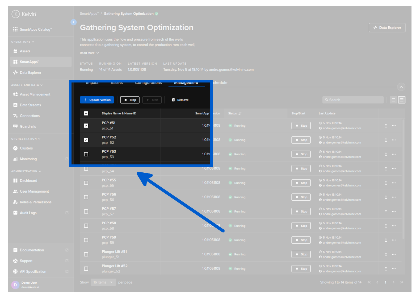Viewport: 420px width, 298px height.
Task: Open the 16 items per page dropdown
Action: [103, 282]
